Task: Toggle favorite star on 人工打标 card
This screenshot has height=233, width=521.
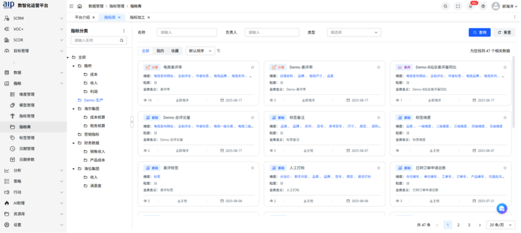Action: tap(378, 168)
